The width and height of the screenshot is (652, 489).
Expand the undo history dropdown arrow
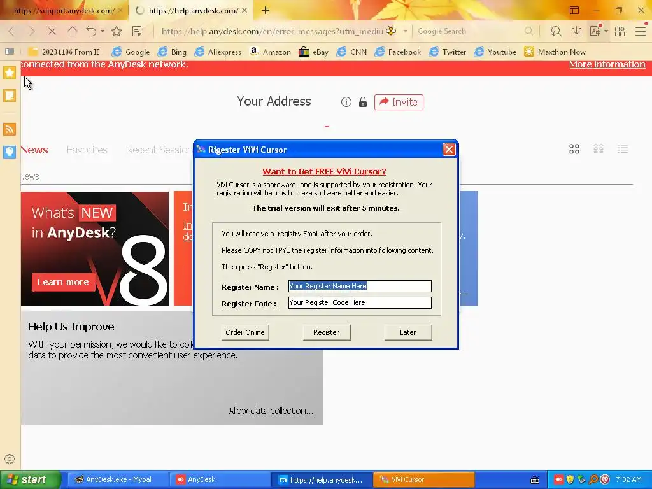click(103, 31)
